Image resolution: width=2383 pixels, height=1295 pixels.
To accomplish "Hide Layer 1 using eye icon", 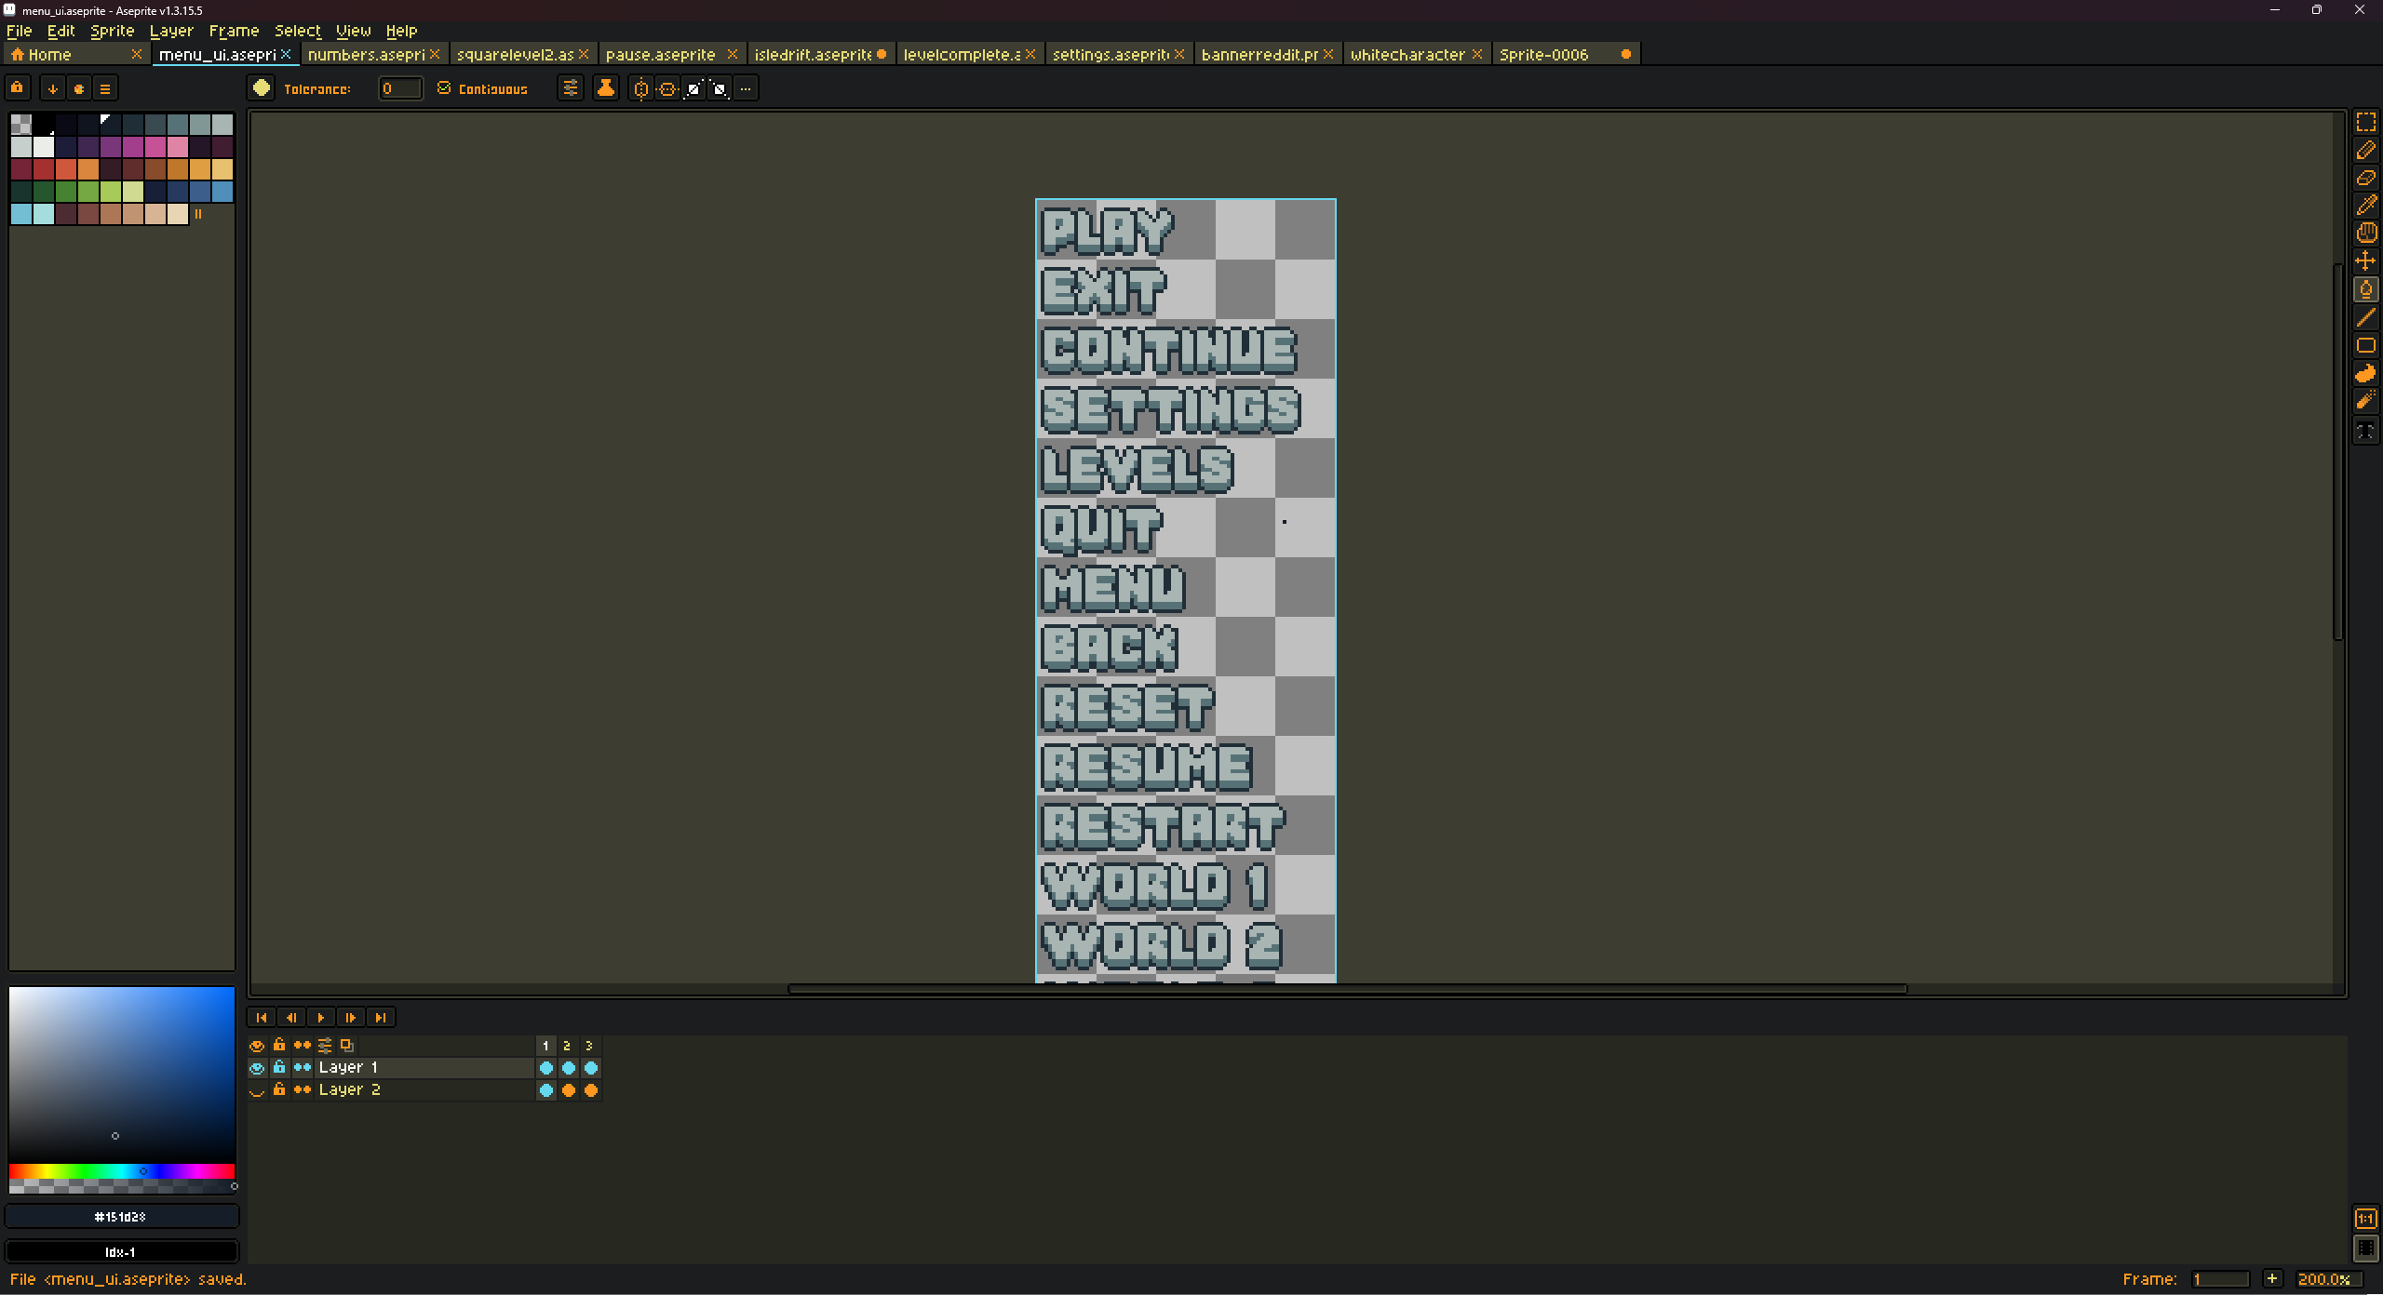I will click(257, 1068).
